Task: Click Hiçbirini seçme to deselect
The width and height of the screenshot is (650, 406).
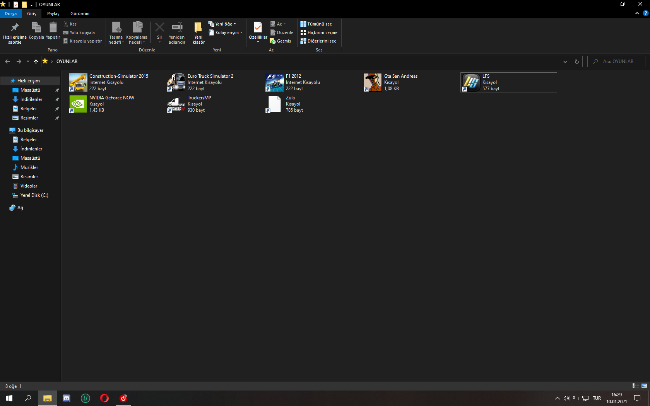Action: pos(319,32)
